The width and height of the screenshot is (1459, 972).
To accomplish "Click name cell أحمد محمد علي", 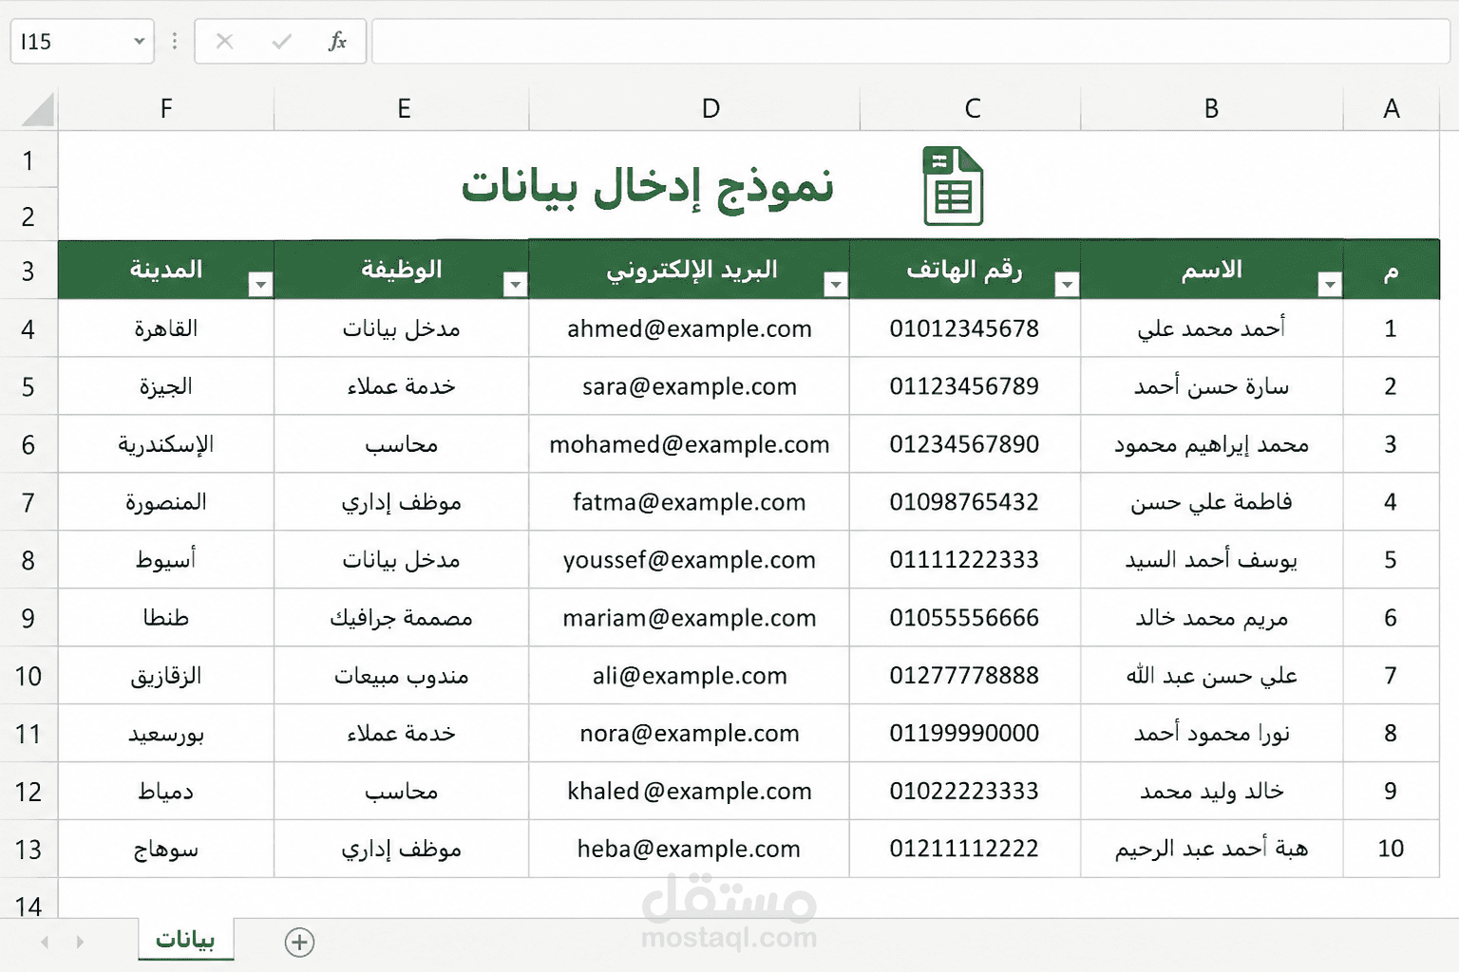I will pos(1212,328).
